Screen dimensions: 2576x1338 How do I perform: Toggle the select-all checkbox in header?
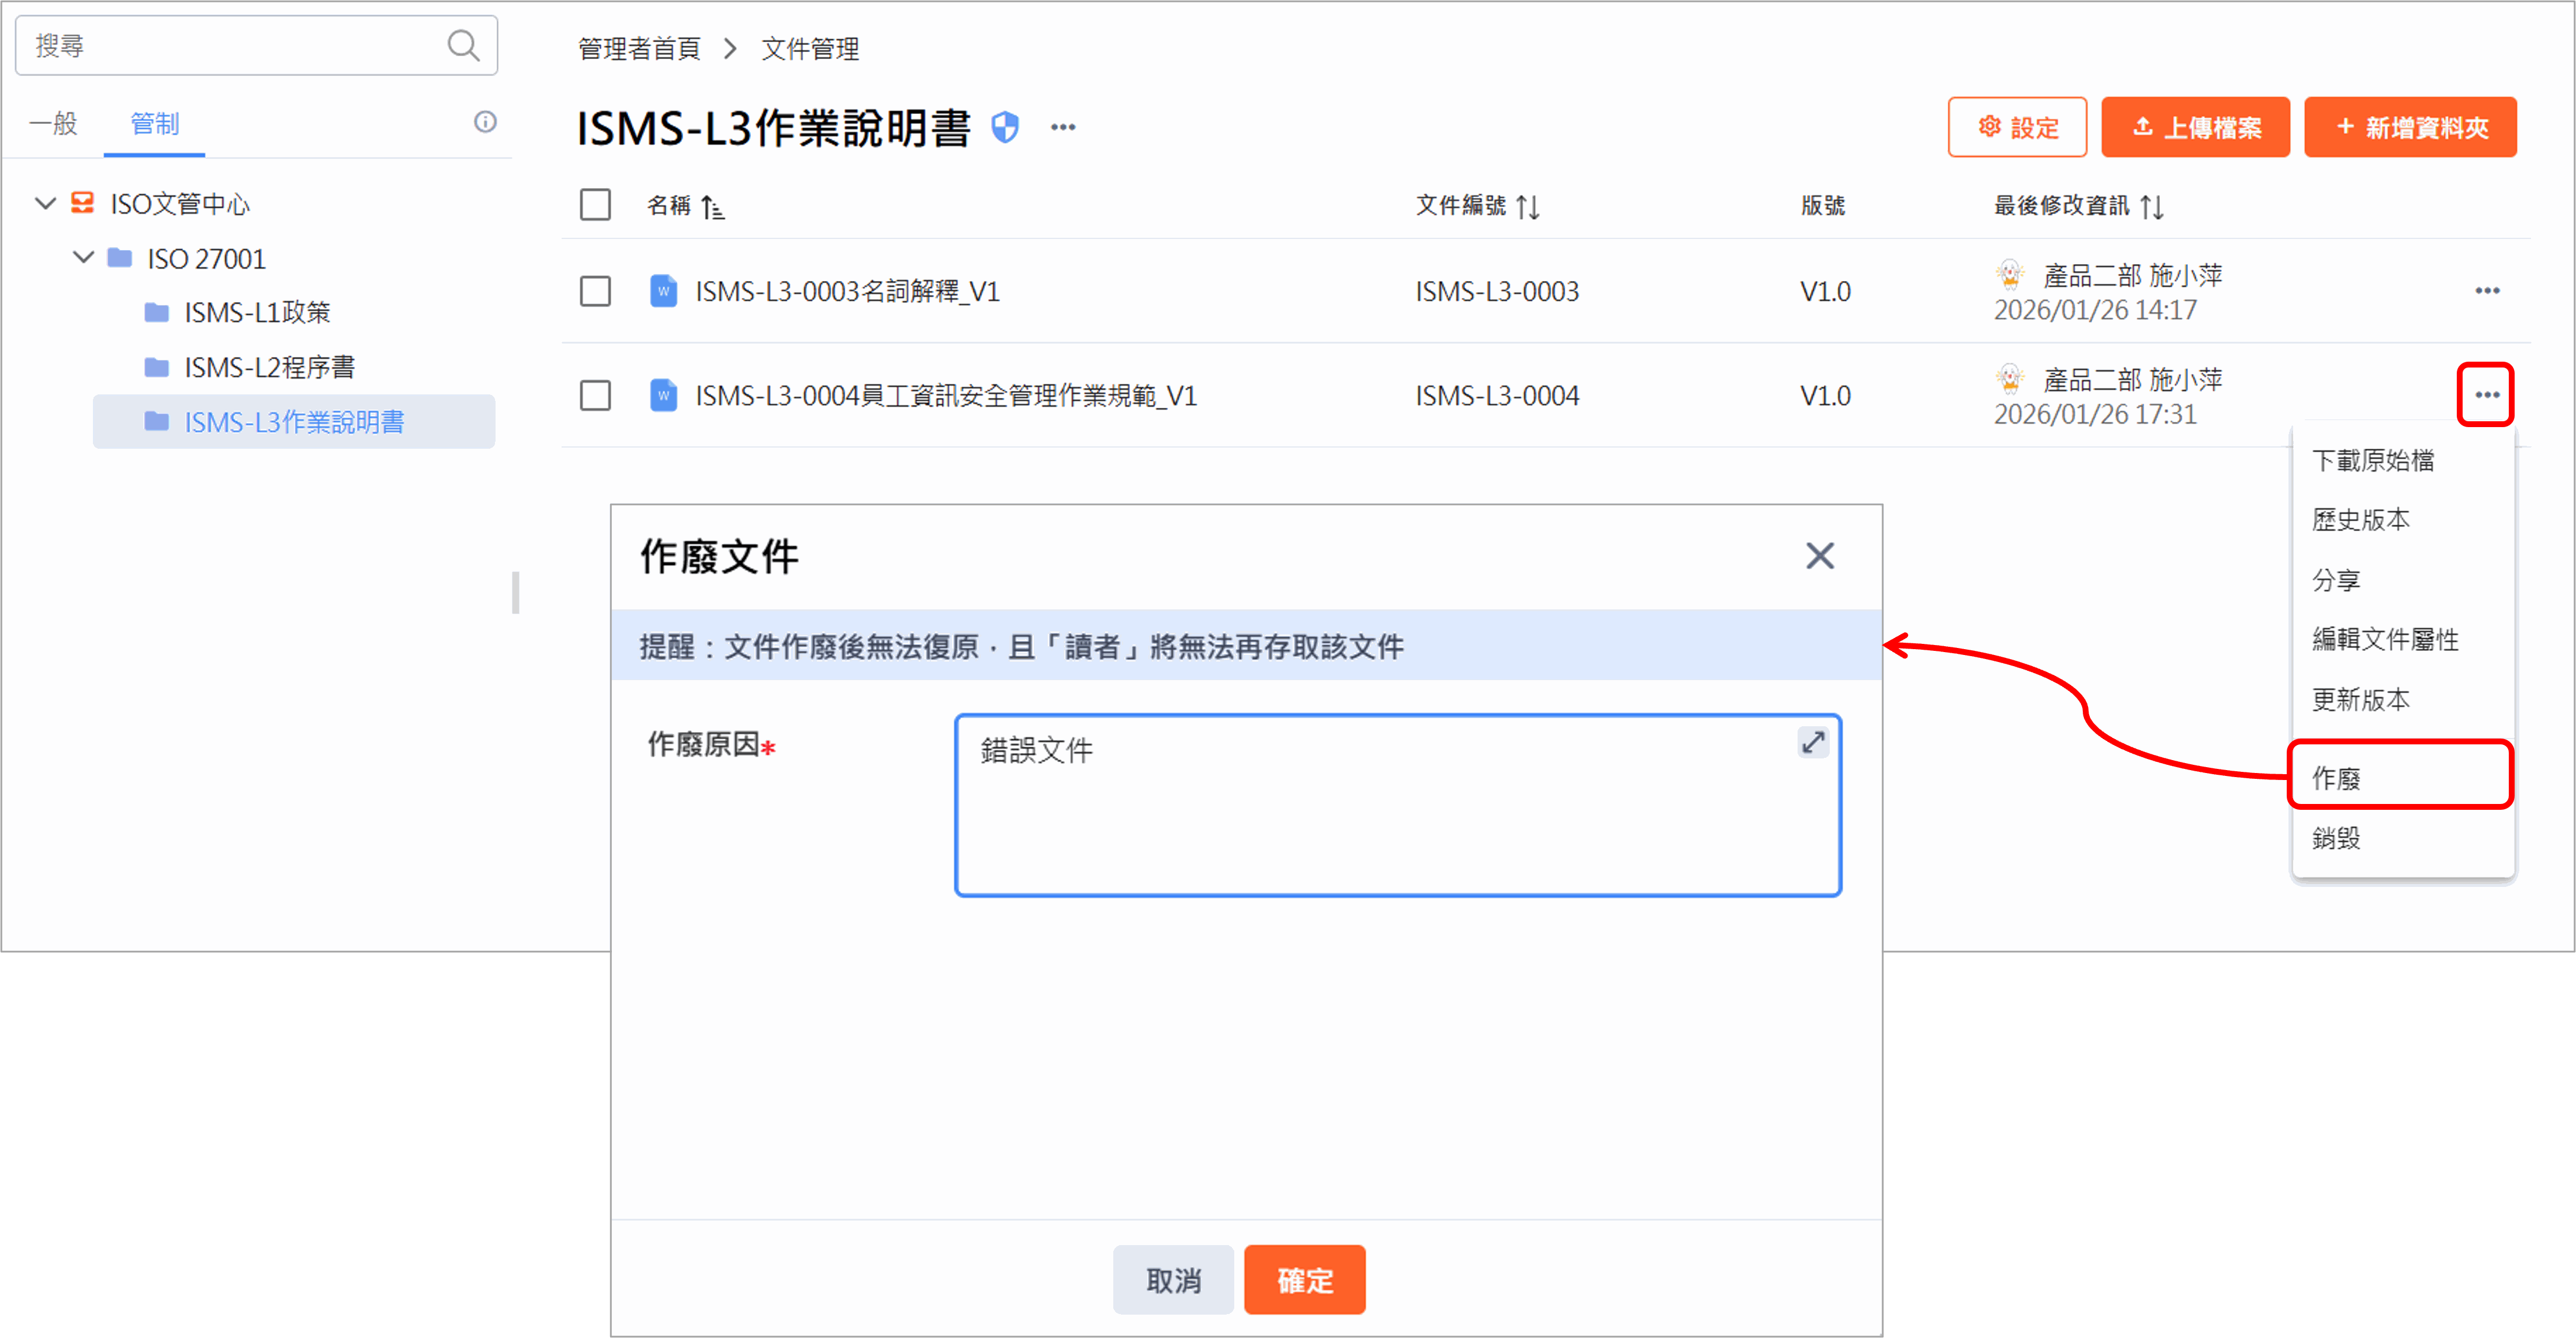tap(595, 205)
